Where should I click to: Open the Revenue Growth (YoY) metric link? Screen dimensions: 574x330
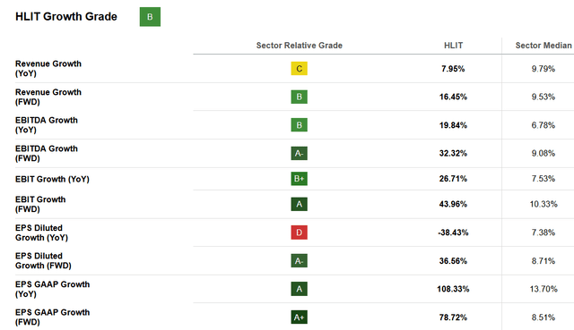click(48, 68)
